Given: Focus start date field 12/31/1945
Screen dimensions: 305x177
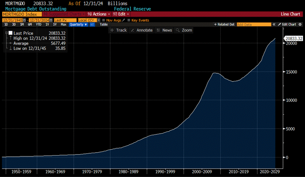Looking at the screenshot, I should click(x=12, y=20).
